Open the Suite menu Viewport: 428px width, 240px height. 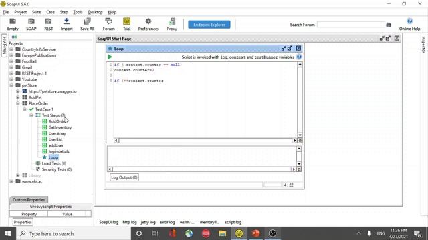36,12
